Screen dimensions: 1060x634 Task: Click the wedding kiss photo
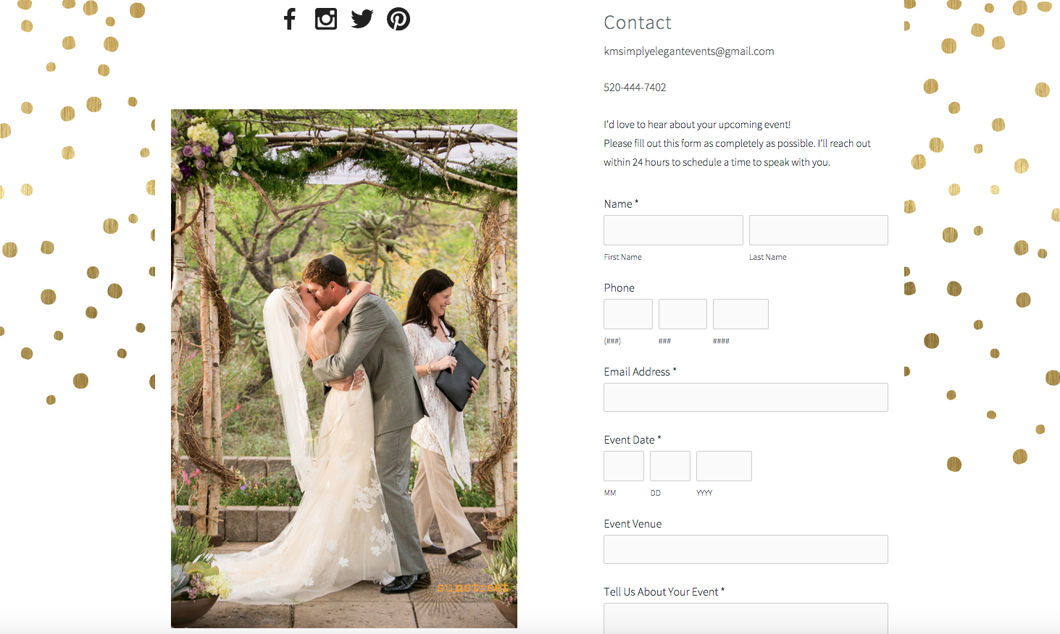pos(344,368)
